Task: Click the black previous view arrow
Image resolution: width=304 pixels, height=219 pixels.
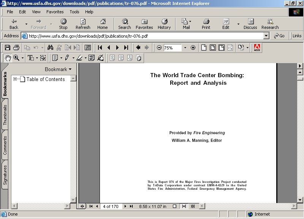Action: pyautogui.click(x=138, y=48)
